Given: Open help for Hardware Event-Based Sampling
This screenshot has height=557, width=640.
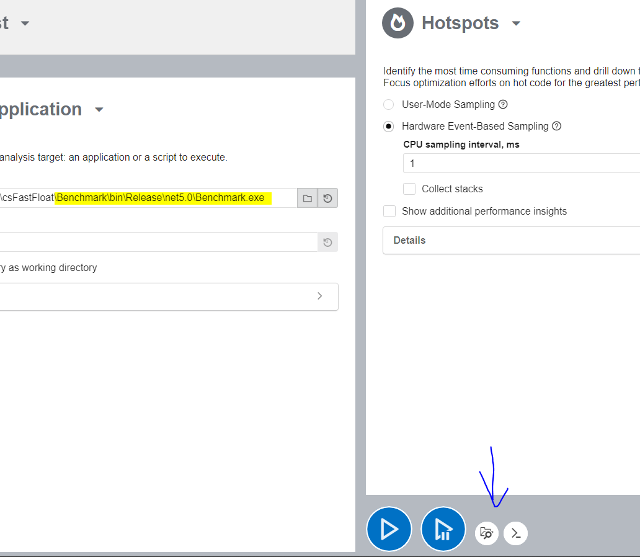Looking at the screenshot, I should [556, 126].
